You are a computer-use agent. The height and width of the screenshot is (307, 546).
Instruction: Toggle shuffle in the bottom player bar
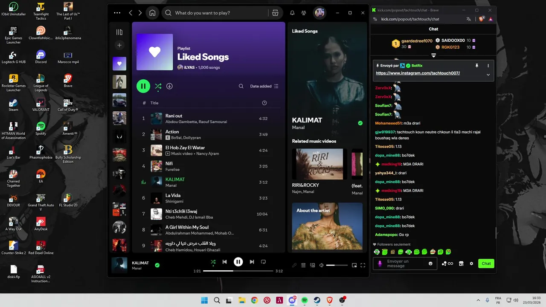click(x=213, y=262)
